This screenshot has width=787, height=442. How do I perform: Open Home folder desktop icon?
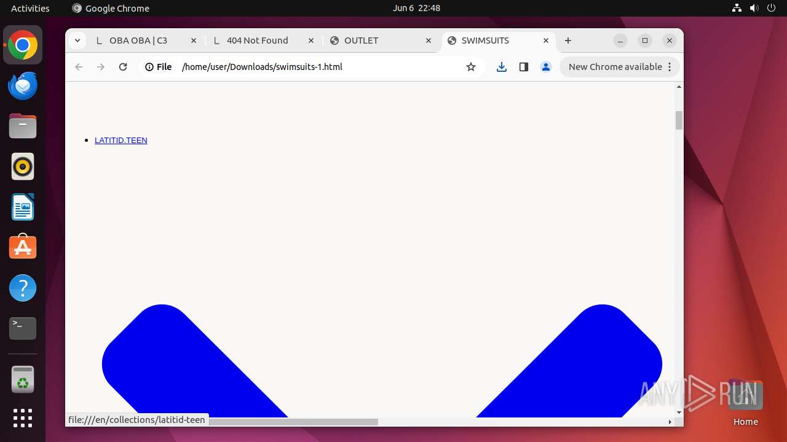(745, 402)
